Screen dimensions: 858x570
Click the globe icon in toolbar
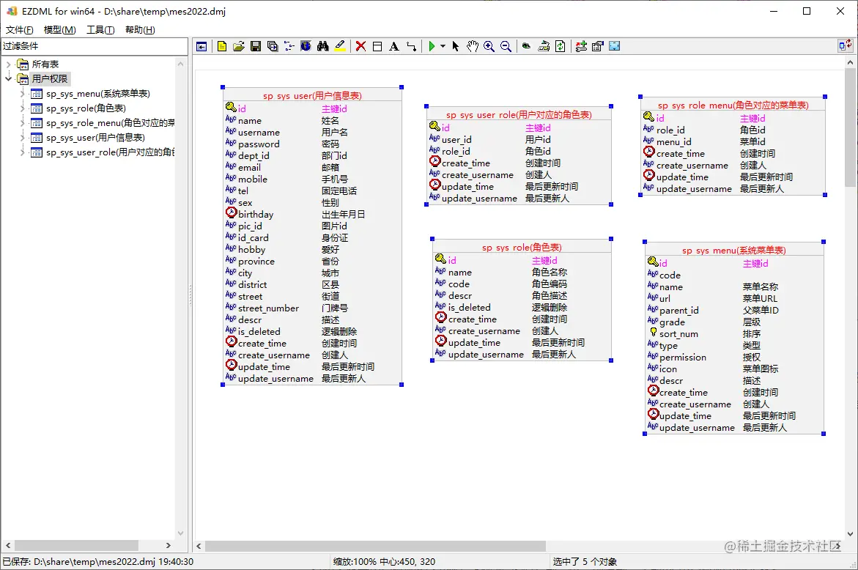tap(306, 46)
